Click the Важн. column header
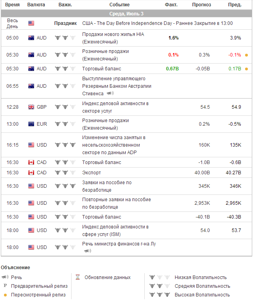The height and width of the screenshot is (300, 253). (x=65, y=5)
